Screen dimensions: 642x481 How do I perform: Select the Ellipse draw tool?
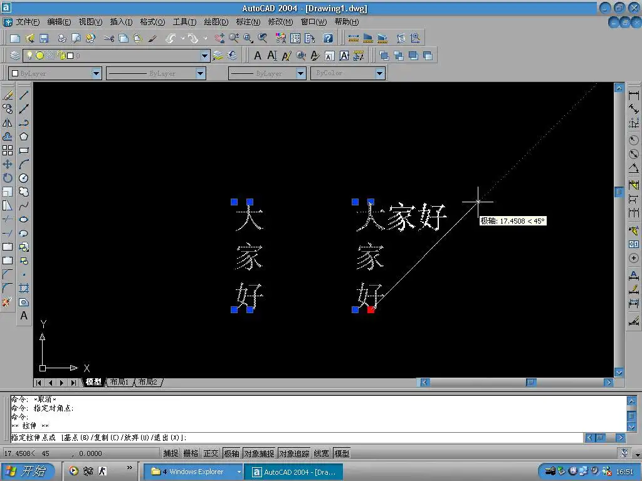point(24,219)
